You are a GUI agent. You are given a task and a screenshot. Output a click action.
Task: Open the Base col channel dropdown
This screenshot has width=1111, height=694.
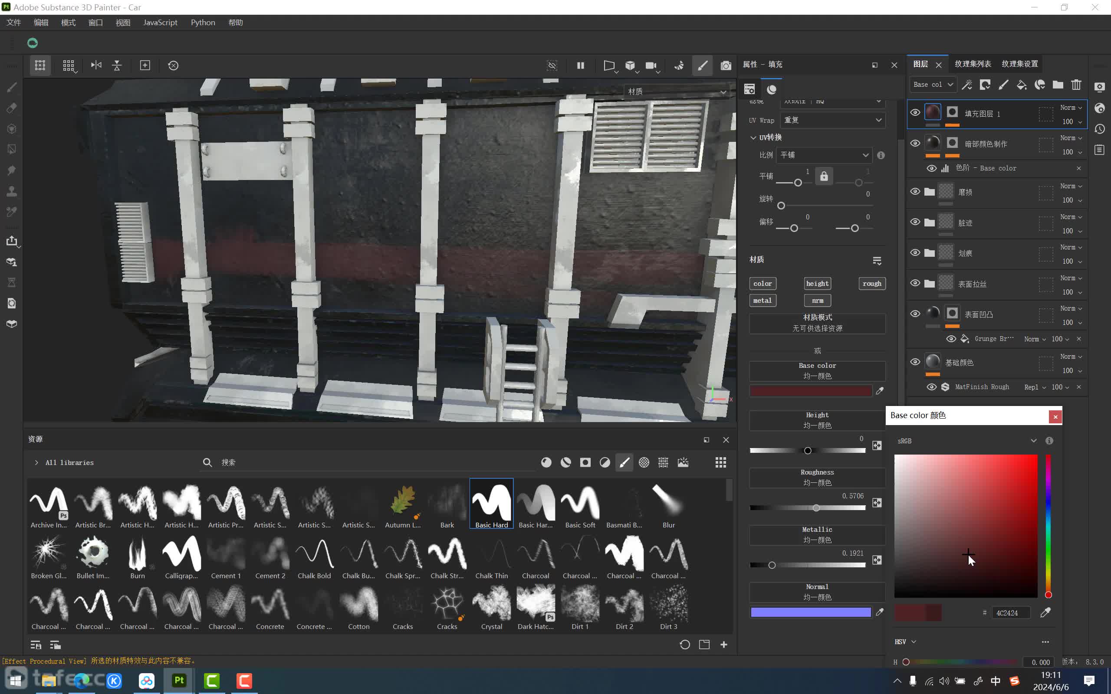coord(933,85)
